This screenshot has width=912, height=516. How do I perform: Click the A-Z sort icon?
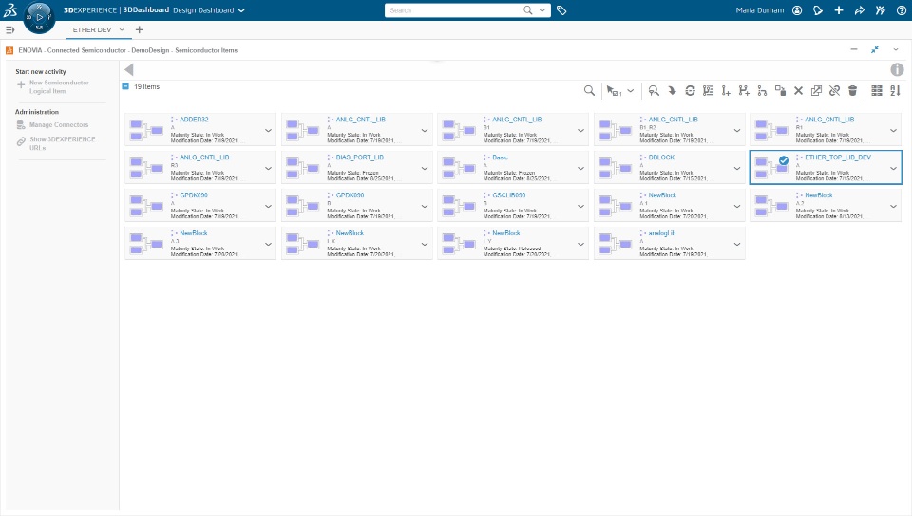895,90
